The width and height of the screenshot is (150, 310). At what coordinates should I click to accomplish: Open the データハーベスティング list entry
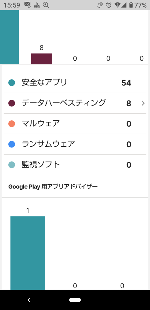click(x=75, y=103)
